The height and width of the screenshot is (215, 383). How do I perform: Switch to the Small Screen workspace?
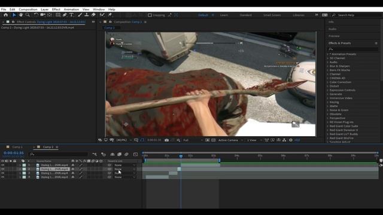pos(272,15)
